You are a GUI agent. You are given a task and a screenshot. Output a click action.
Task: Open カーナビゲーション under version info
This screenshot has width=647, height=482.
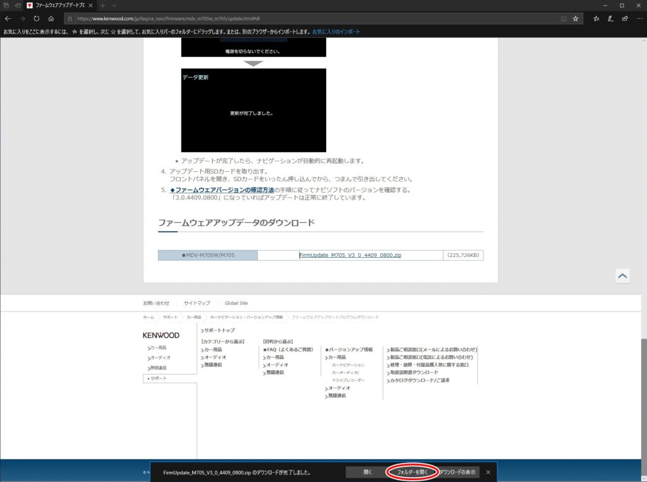tap(348, 365)
